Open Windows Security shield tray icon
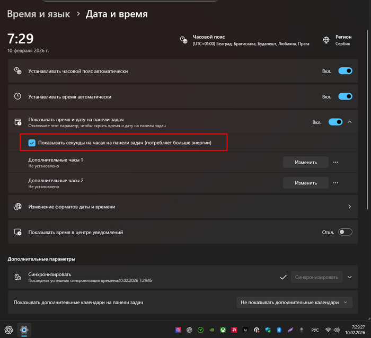This screenshot has width=371, height=338. (x=268, y=330)
